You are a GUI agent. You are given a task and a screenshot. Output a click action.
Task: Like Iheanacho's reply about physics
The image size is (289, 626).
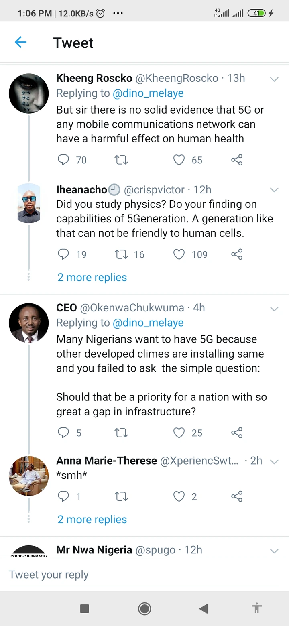179,254
